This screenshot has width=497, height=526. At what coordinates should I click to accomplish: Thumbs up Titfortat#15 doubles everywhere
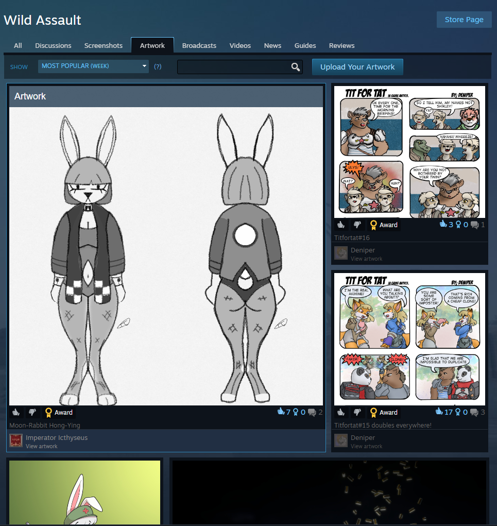(x=341, y=412)
